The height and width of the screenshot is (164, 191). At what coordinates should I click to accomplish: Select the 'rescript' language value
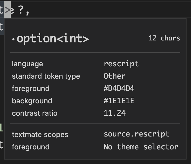121,64
